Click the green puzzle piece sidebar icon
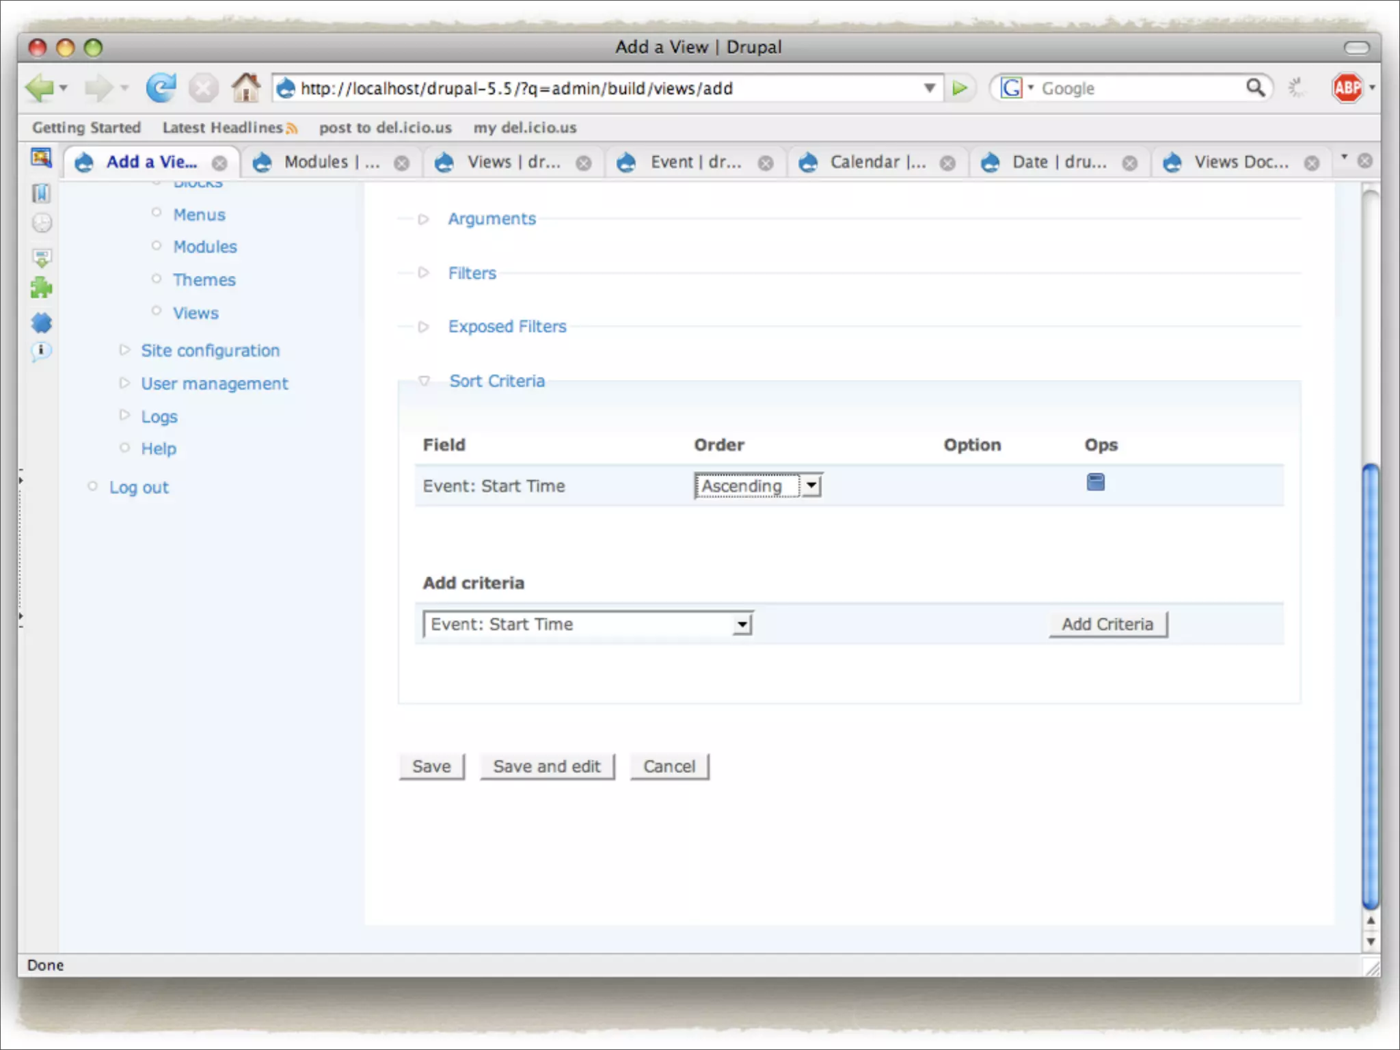The height and width of the screenshot is (1050, 1400). (41, 288)
